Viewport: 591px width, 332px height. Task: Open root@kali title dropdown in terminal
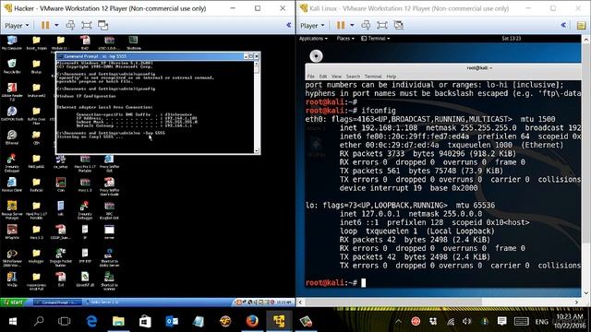pyautogui.click(x=479, y=68)
